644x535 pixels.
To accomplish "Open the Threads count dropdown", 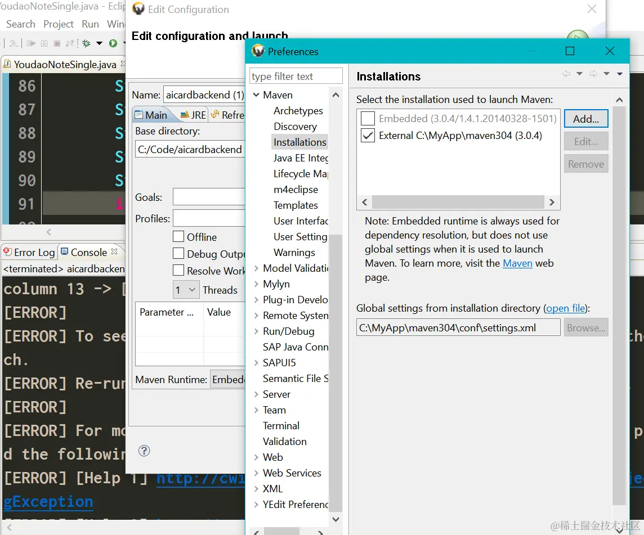I will pos(186,290).
